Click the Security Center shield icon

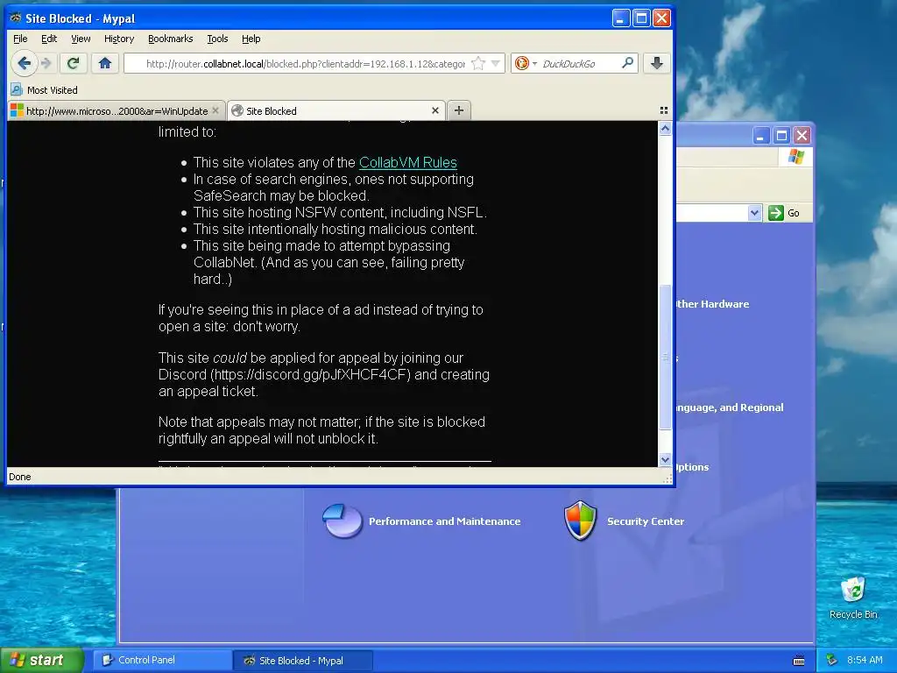pyautogui.click(x=580, y=521)
